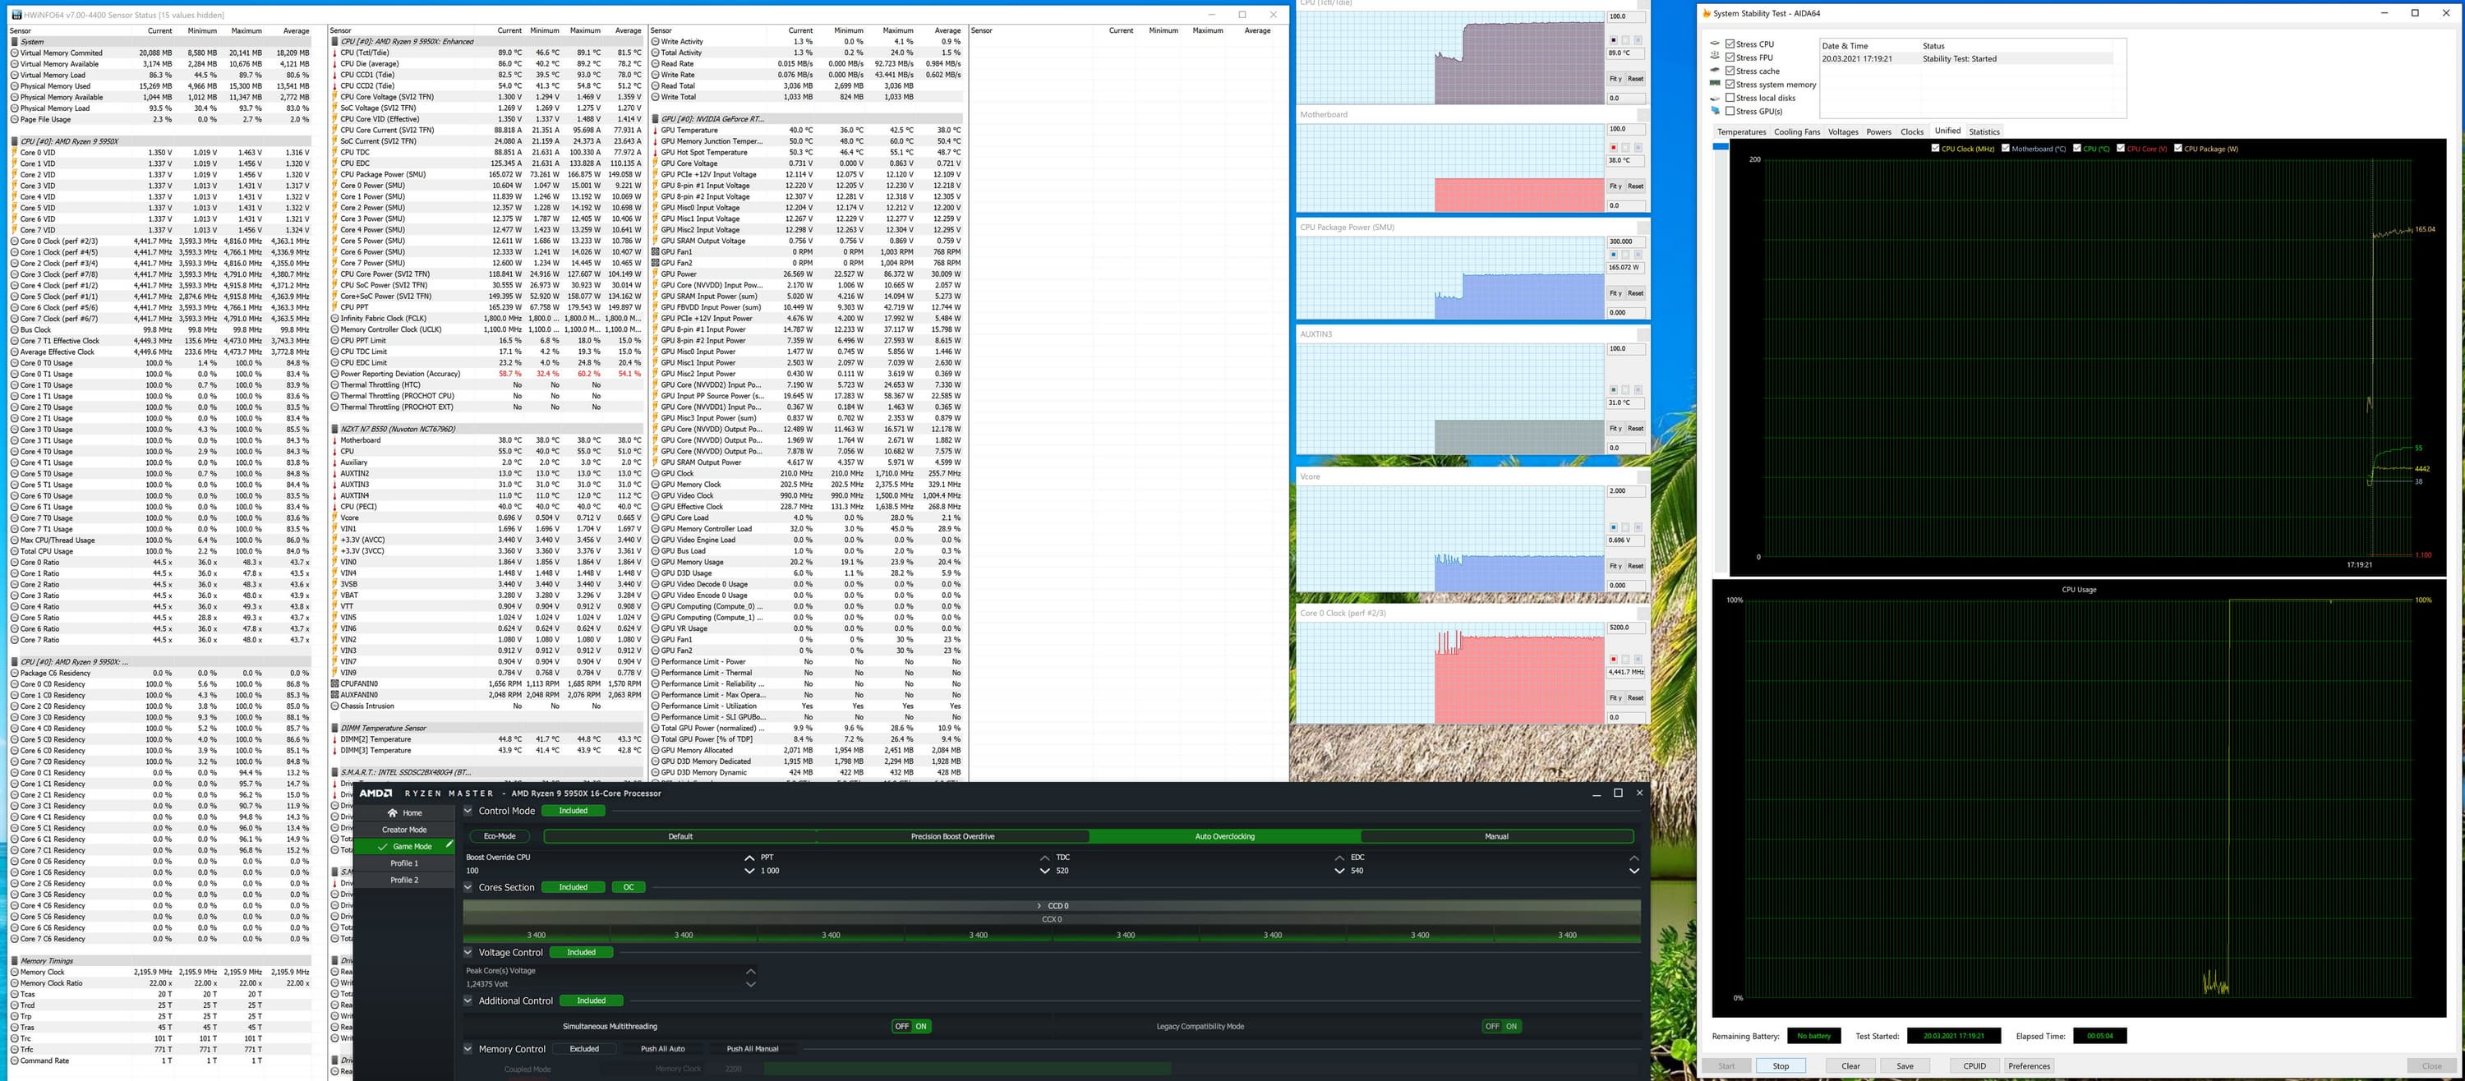Click the Stress GPU(s) monitor icon
2465x1081 pixels.
(1716, 111)
